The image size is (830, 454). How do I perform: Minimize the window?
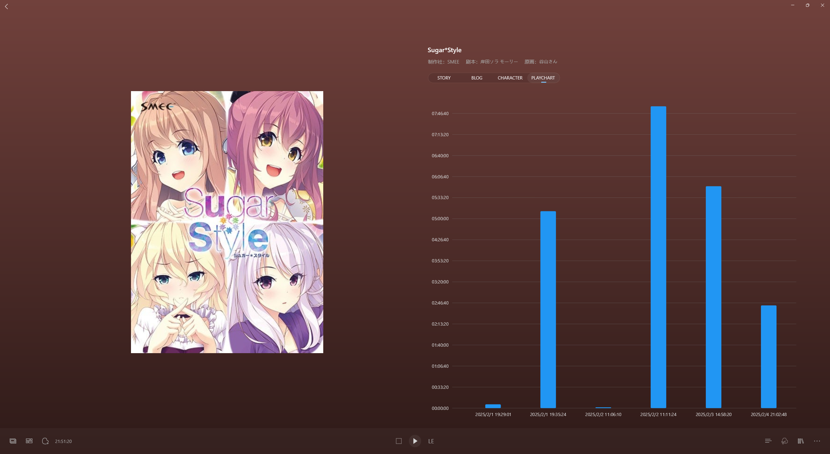click(793, 5)
